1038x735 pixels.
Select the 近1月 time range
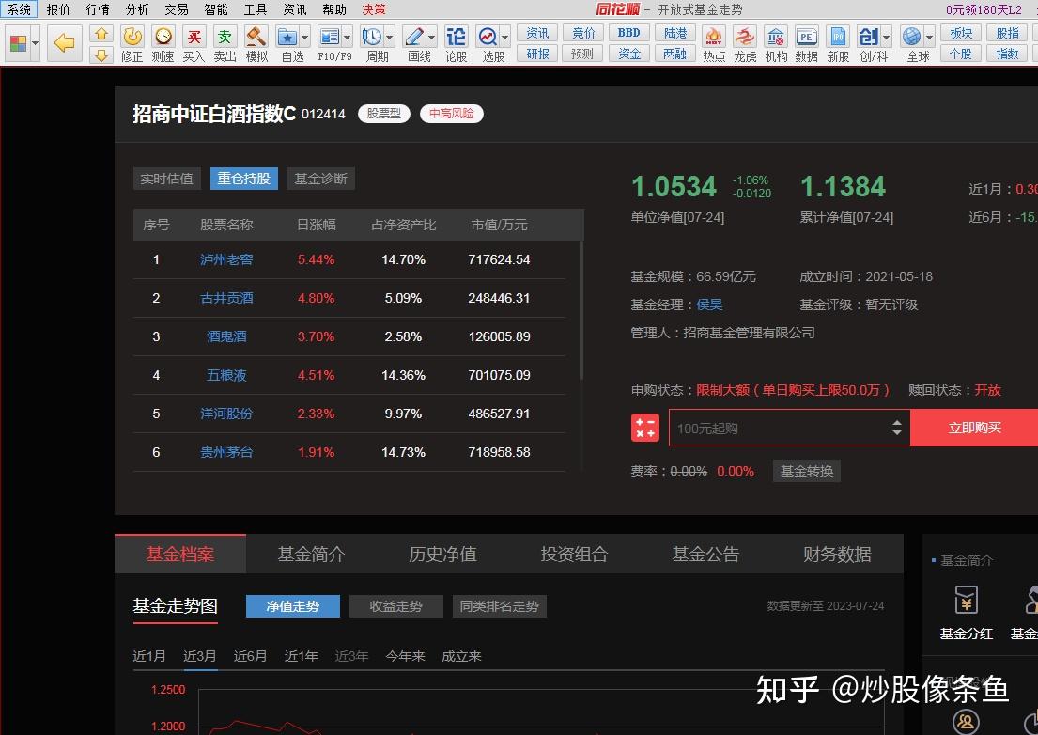click(149, 656)
